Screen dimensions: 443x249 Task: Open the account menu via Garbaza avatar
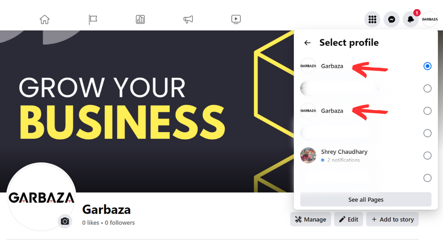[x=430, y=20]
